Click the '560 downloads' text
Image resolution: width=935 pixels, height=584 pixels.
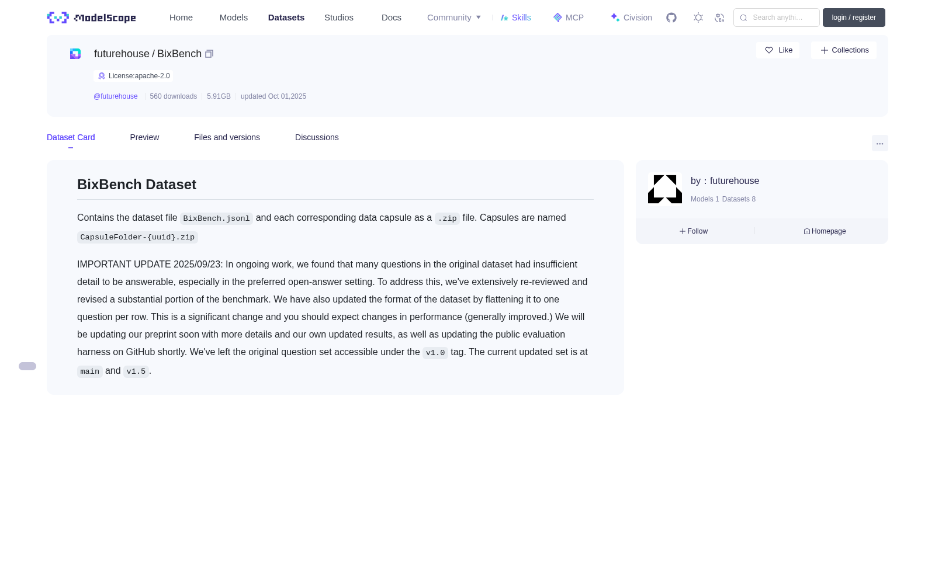(174, 96)
